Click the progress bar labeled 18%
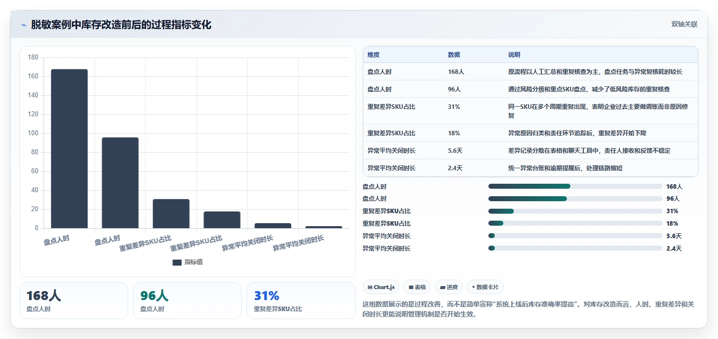Screen dimensions: 718x339 (575, 224)
